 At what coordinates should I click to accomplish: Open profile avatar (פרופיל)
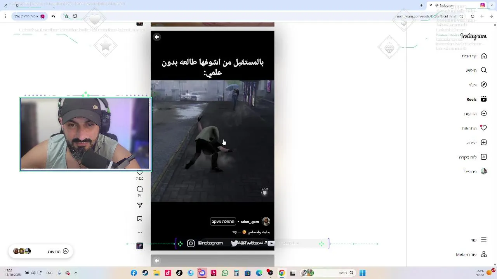coord(476,171)
